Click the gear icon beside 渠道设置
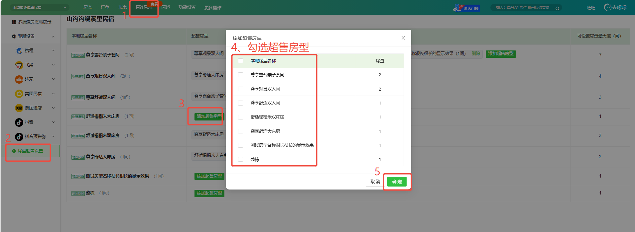 14,37
